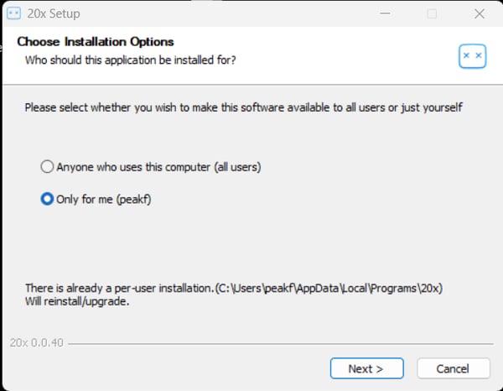The height and width of the screenshot is (391, 503).
Task: Click the 'Anyone who uses this computer' label
Action: (x=158, y=167)
